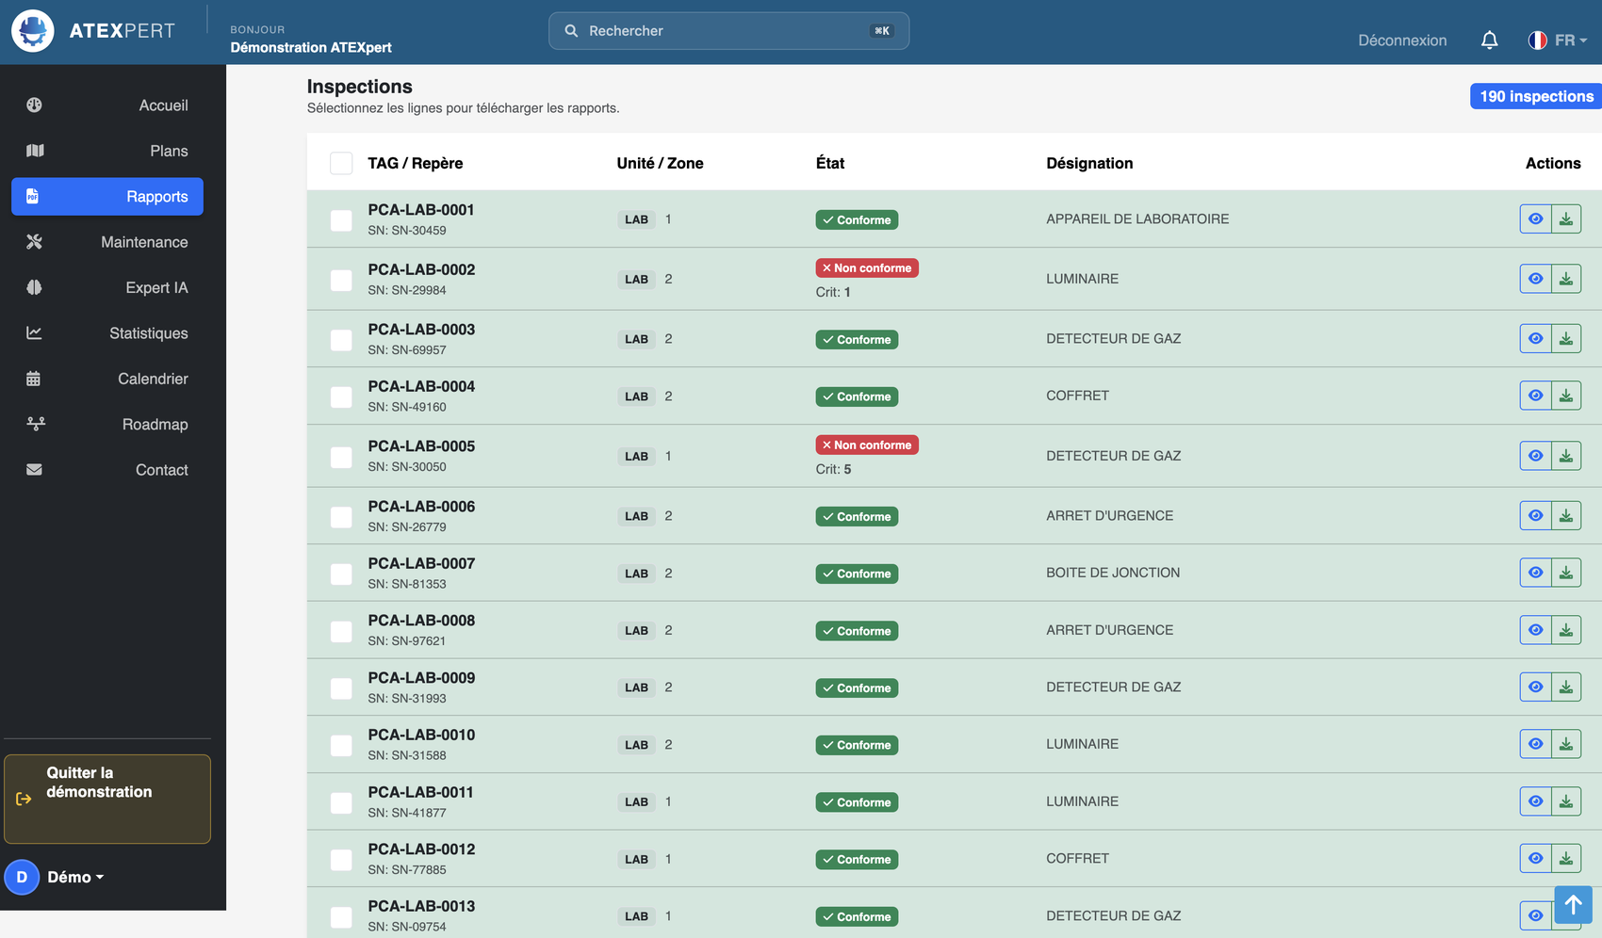Download the PCA-LAB-0003 report
The height and width of the screenshot is (938, 1602).
(1565, 339)
